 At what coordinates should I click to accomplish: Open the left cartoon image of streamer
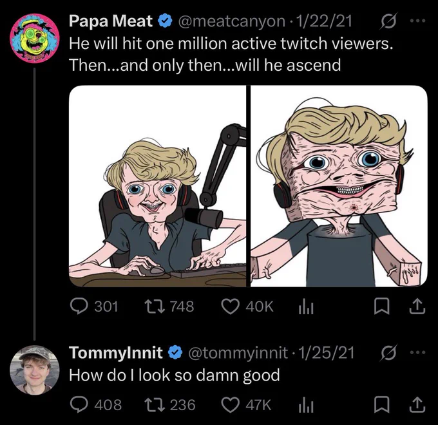[158, 186]
